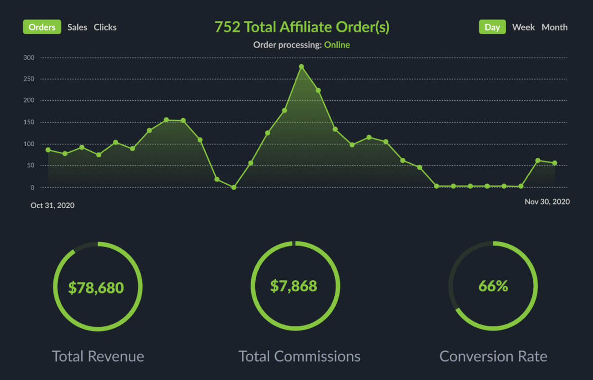Switch to the Sales tab
593x380 pixels.
(77, 27)
